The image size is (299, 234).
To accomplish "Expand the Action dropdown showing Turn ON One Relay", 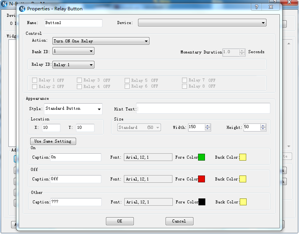I will [146, 41].
